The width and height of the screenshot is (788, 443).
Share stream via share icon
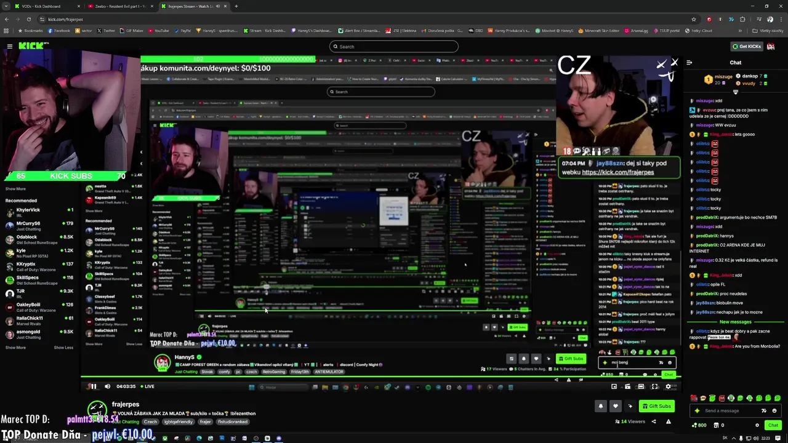[654, 421]
